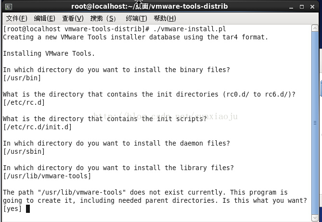Close the terminal window
The width and height of the screenshot is (322, 222).
click(x=312, y=7)
